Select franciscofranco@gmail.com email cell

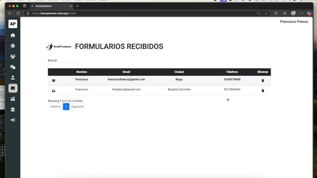click(126, 79)
